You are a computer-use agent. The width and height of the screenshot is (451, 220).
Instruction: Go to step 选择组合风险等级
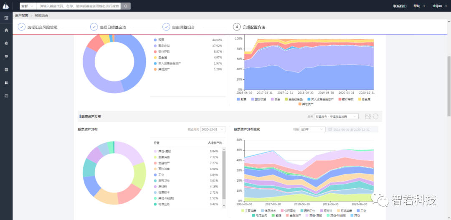pos(38,27)
